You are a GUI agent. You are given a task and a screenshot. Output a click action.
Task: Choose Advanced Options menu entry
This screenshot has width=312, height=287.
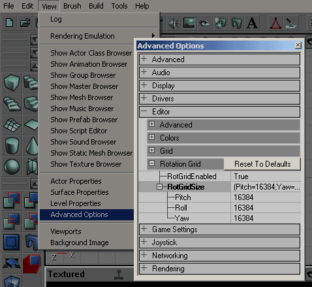(87, 214)
